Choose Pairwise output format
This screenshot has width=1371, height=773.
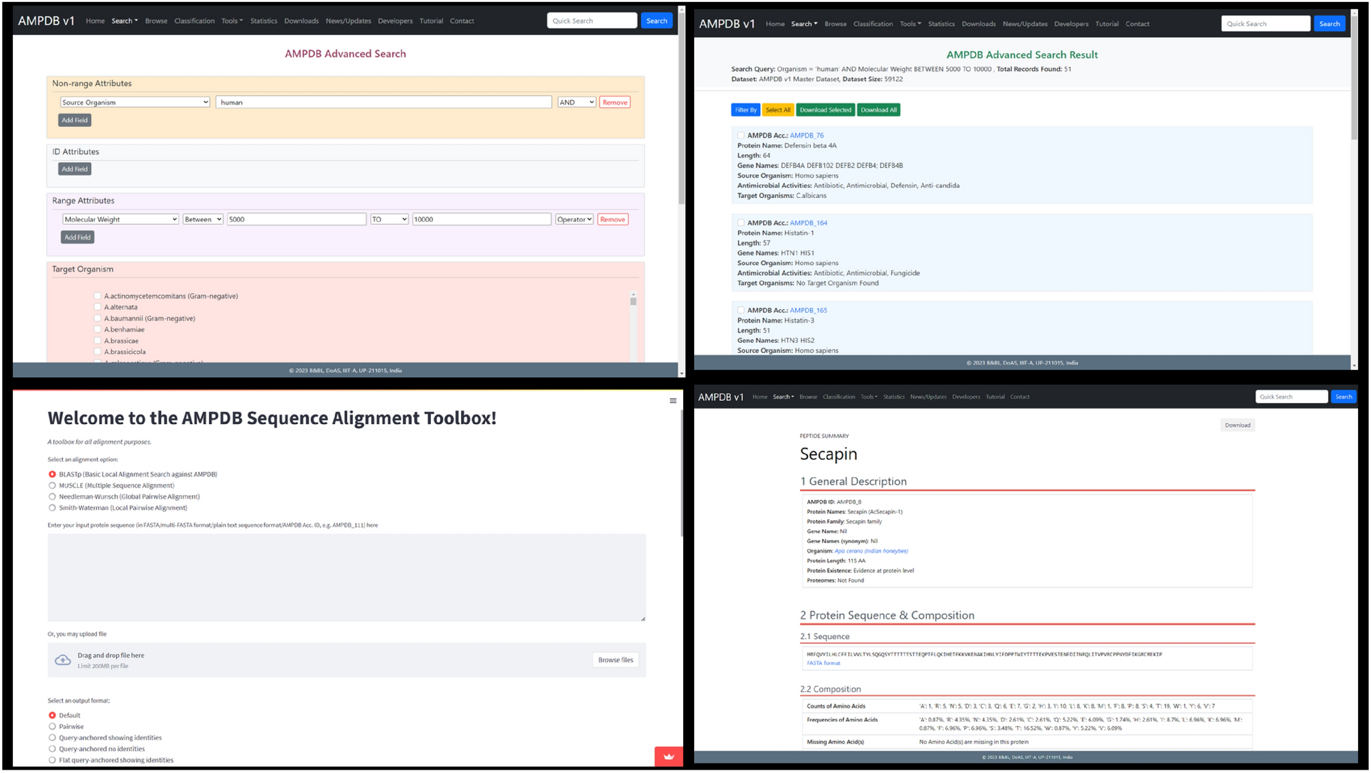(53, 727)
